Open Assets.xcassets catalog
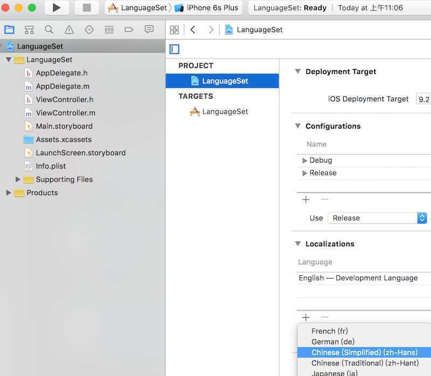Screen dimensions: 431x376 click(64, 140)
